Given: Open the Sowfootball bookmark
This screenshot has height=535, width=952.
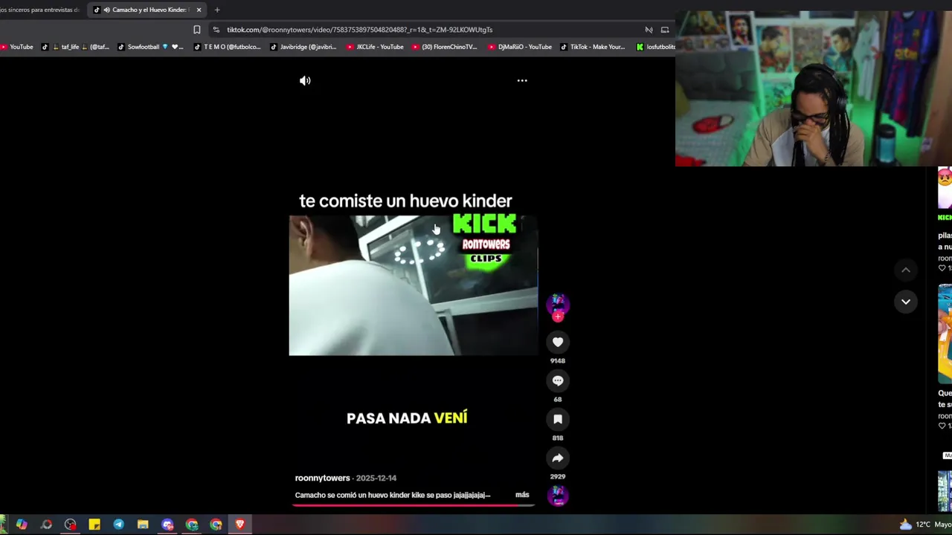Looking at the screenshot, I should pyautogui.click(x=150, y=47).
